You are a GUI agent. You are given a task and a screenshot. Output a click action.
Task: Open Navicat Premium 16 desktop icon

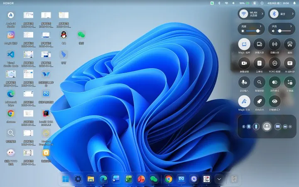pyautogui.click(x=46, y=133)
